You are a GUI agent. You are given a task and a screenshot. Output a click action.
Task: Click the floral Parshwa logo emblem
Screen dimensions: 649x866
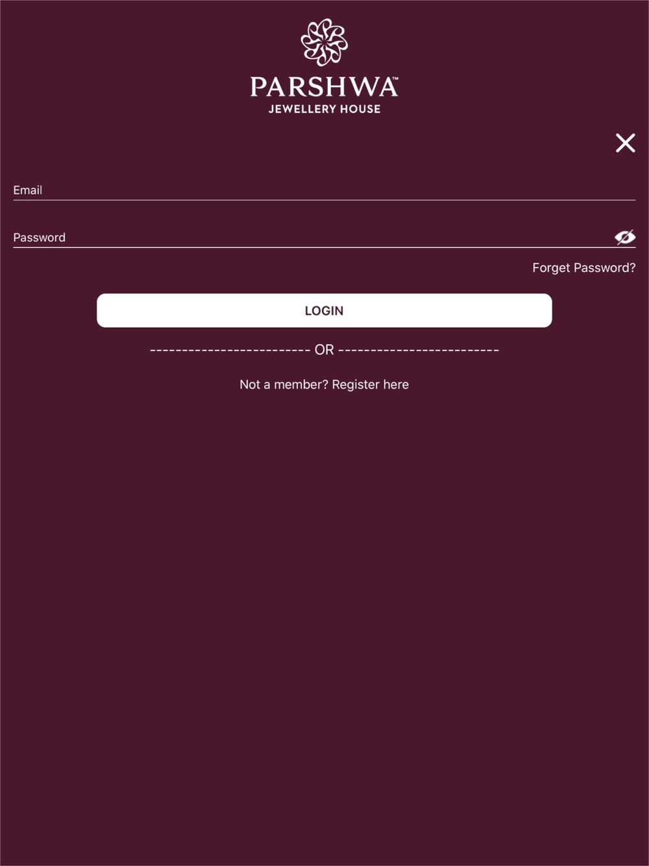pyautogui.click(x=324, y=42)
